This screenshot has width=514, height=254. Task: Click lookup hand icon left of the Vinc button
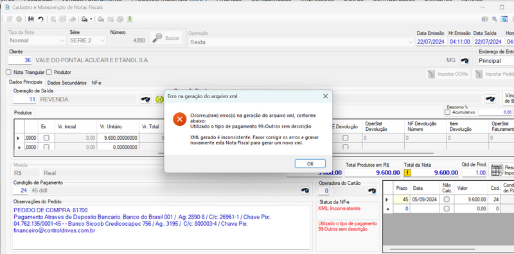[490, 99]
